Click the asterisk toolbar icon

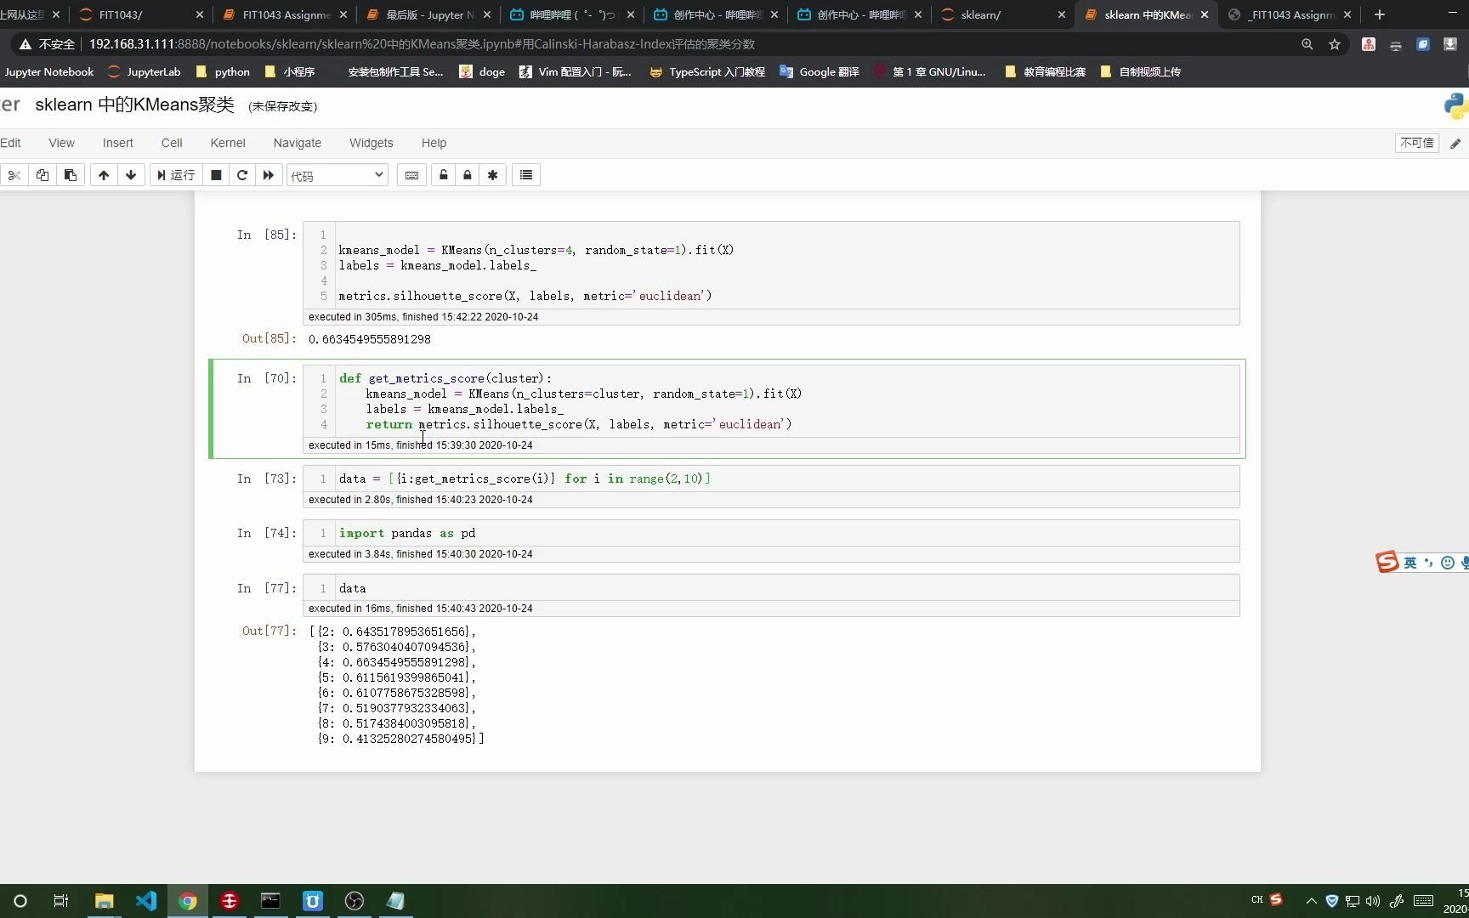[x=492, y=175]
